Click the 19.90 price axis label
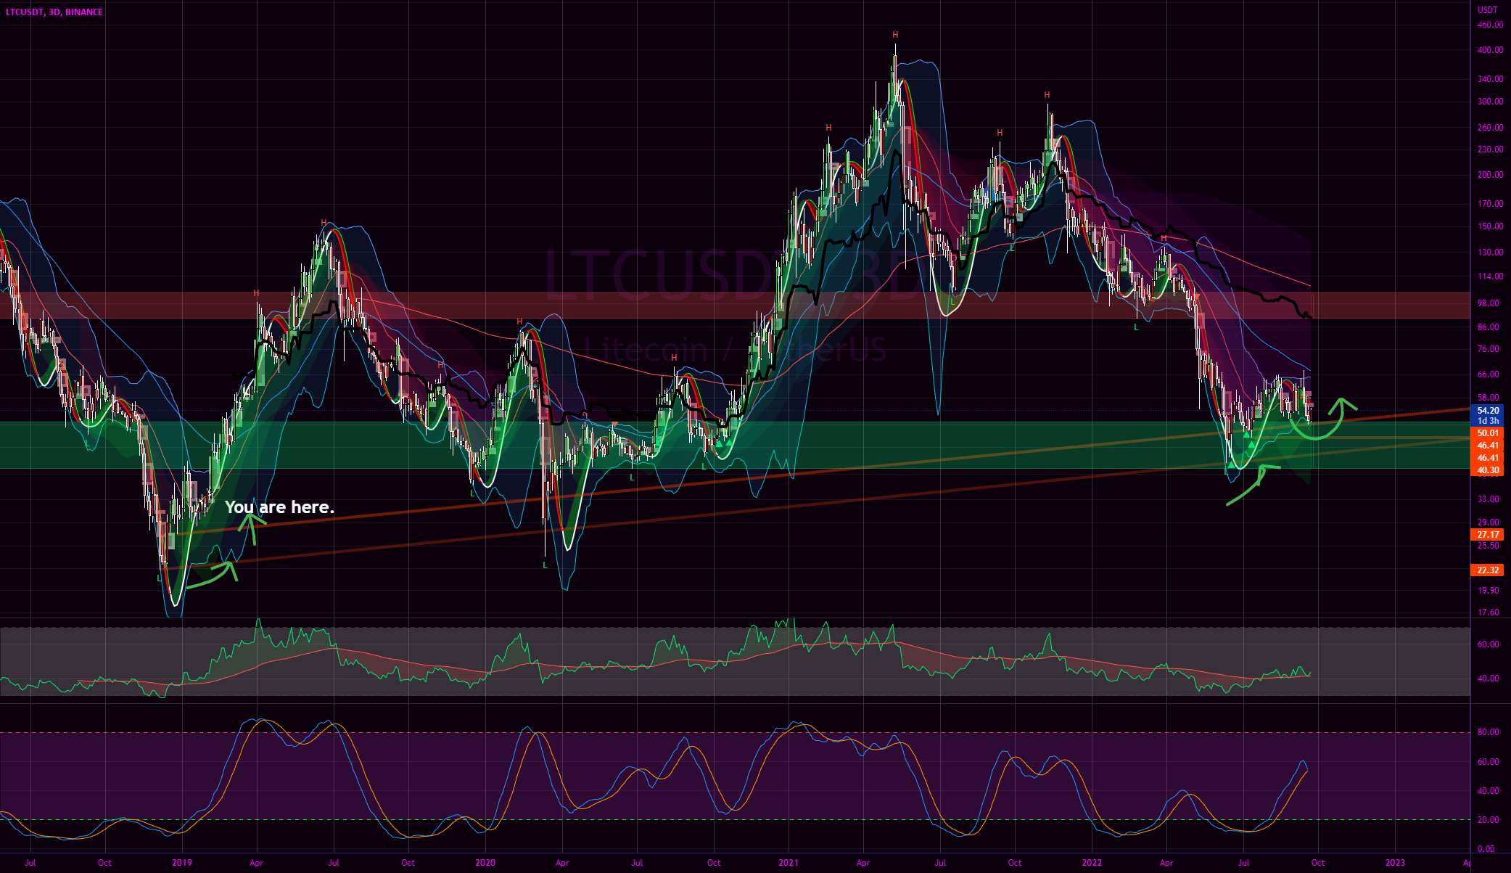The width and height of the screenshot is (1511, 873). pos(1489,591)
